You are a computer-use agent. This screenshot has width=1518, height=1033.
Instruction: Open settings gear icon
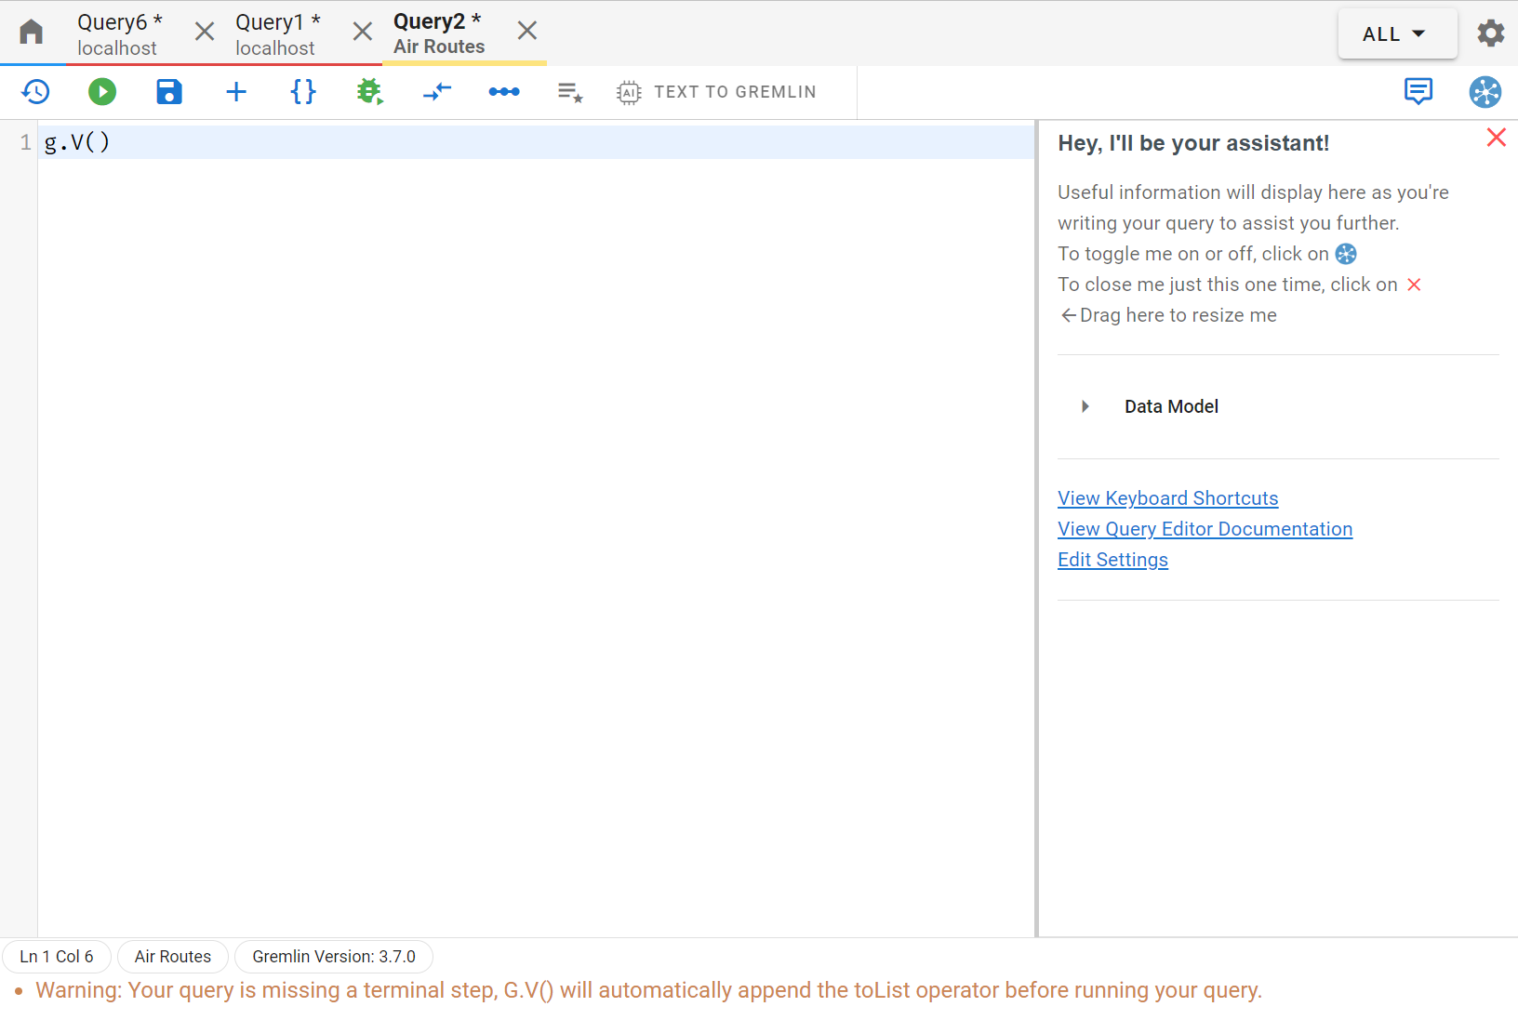coord(1491,33)
